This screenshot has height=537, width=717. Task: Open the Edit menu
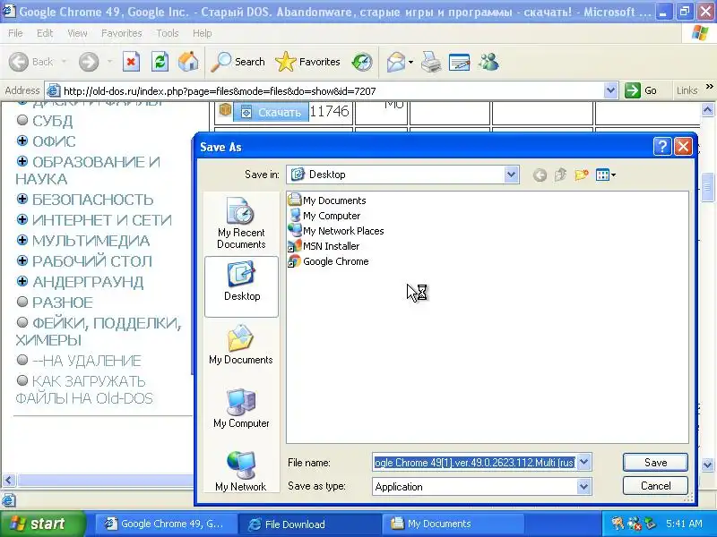(45, 33)
